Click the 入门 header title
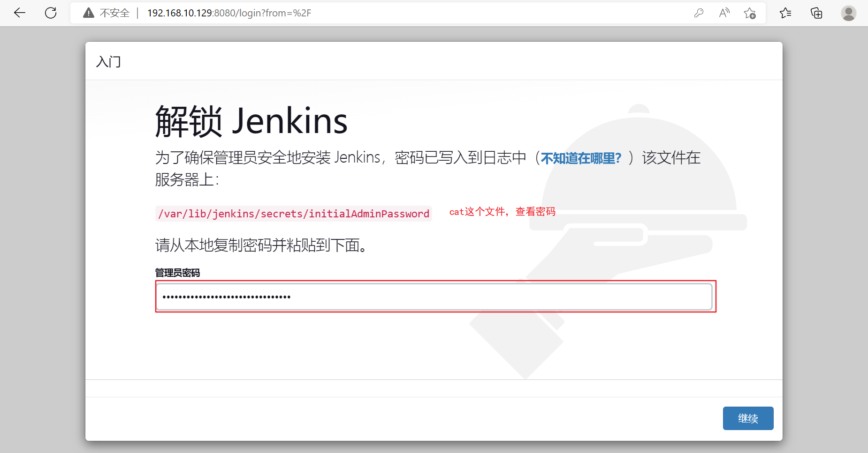 click(108, 62)
